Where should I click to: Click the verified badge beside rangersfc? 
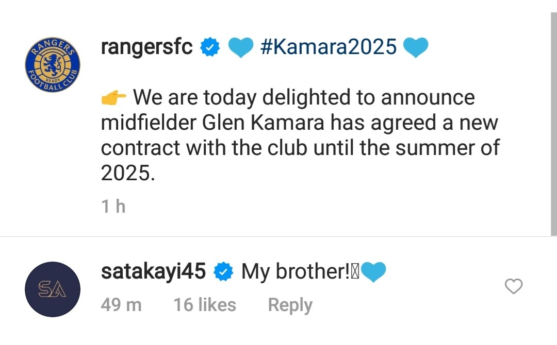pyautogui.click(x=210, y=47)
